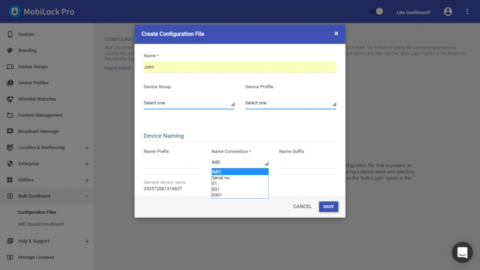
Task: Toggle the Like Dashboard switch
Action: pyautogui.click(x=376, y=12)
